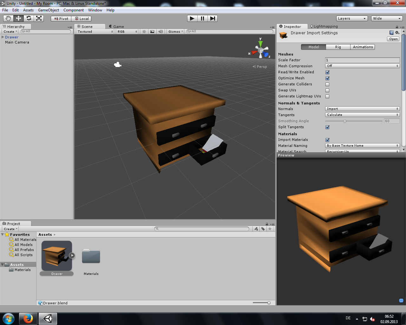Enable Generate Colliders in import settings
This screenshot has height=325, width=406.
(x=327, y=84)
